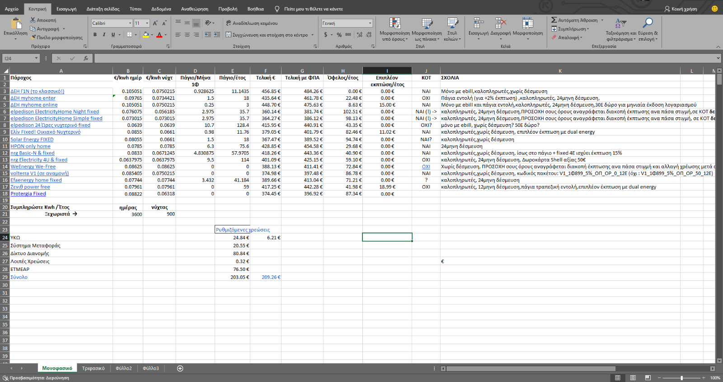Viewport: 723px width, 382px height.
Task: Click Αυτόματη Άθροιση sigma icon
Action: [x=554, y=20]
